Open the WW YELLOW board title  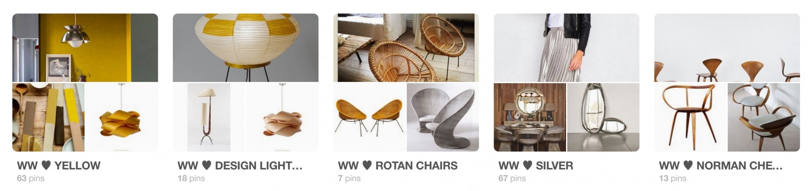58,165
